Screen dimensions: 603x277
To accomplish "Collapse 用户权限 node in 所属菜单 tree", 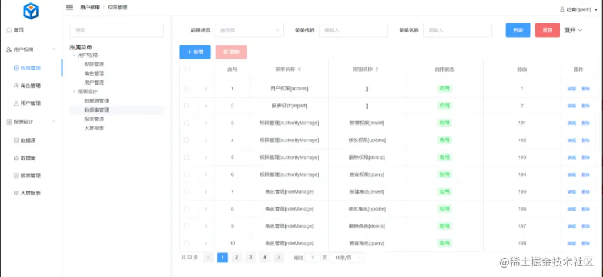I will click(x=74, y=55).
